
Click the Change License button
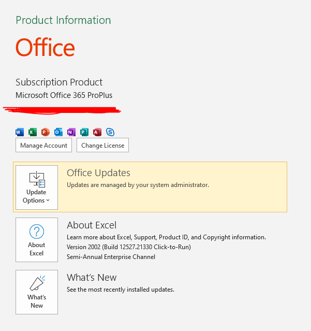(x=102, y=145)
